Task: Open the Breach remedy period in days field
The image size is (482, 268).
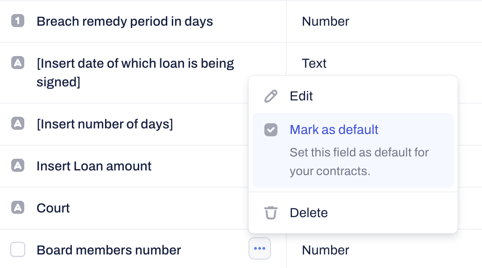Action: point(125,21)
